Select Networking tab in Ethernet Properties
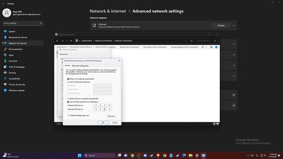This screenshot has height=159, width=283. pos(64,54)
